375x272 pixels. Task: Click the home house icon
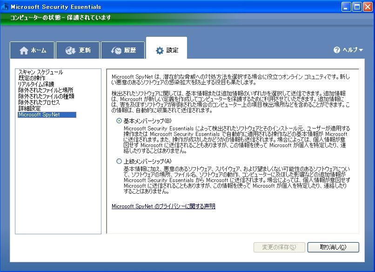[x=24, y=50]
